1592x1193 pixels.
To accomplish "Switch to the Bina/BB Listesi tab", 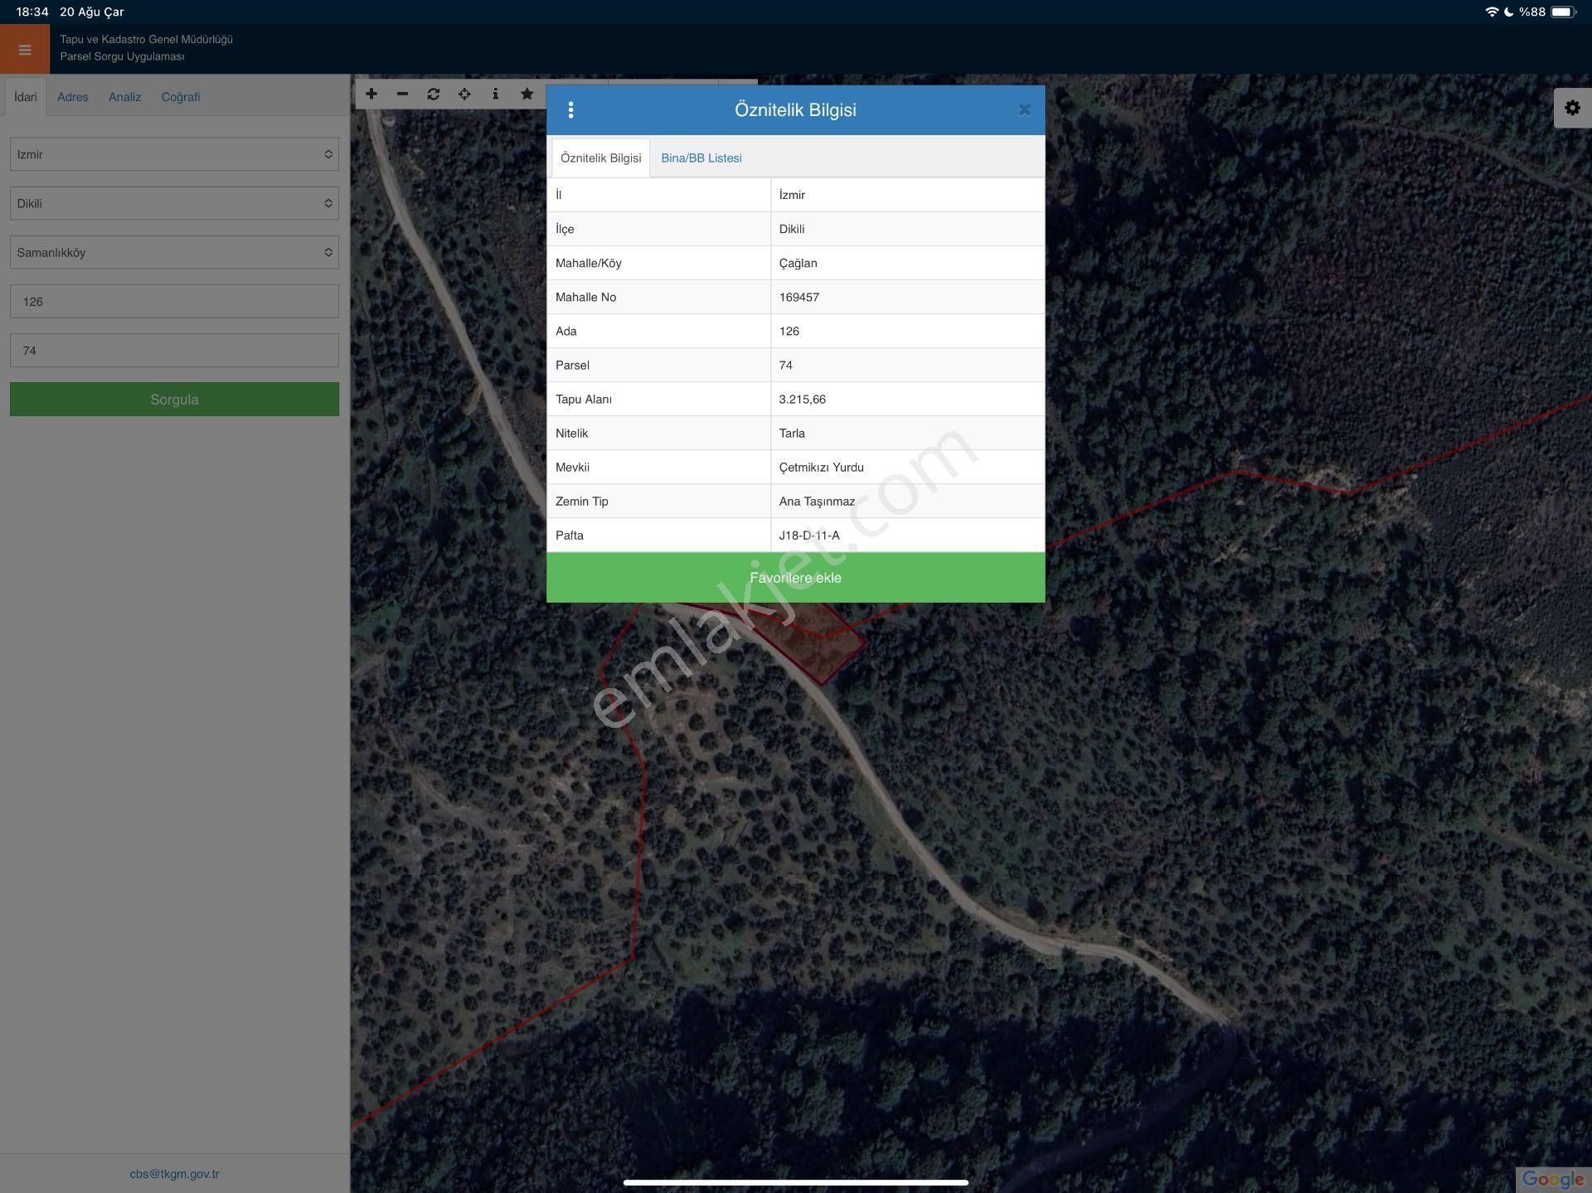I will point(701,158).
